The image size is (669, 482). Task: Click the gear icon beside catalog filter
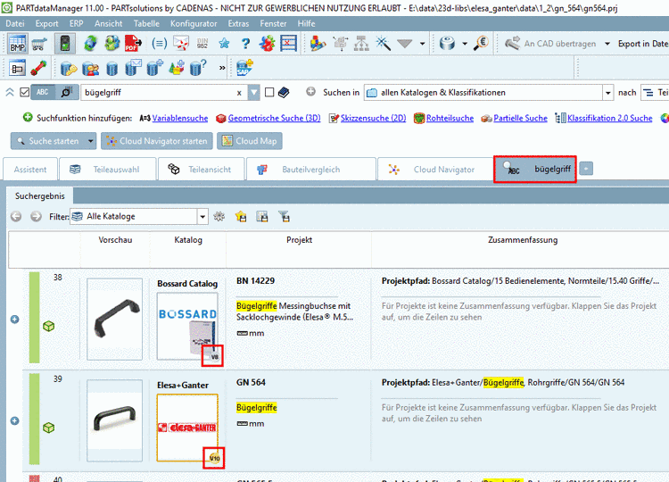(x=219, y=216)
